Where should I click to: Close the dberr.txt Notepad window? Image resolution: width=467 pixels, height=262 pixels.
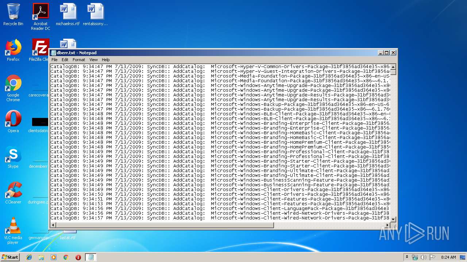click(393, 53)
